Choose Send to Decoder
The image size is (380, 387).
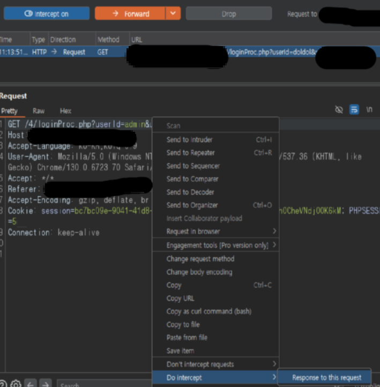[x=215, y=192]
